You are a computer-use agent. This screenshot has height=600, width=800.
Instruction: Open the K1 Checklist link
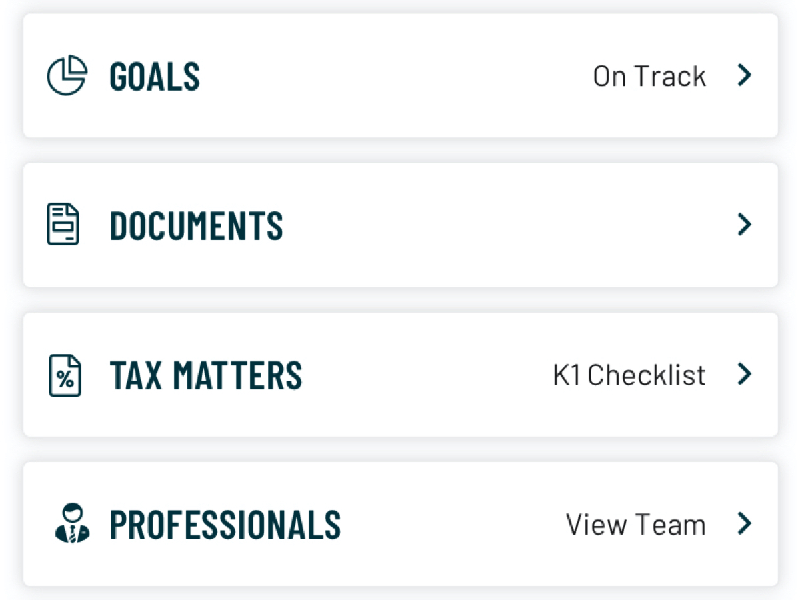(x=629, y=375)
